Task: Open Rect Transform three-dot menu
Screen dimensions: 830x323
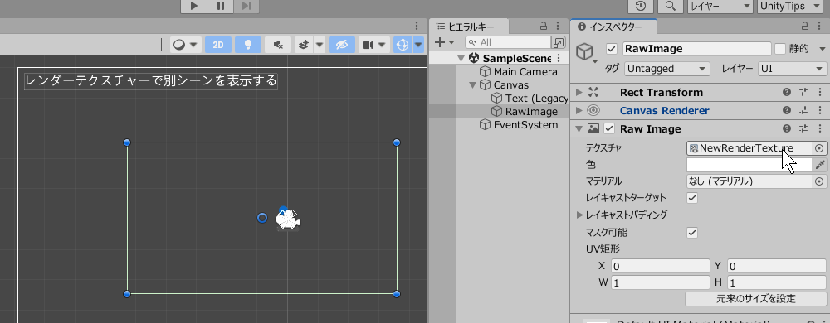Action: click(821, 93)
